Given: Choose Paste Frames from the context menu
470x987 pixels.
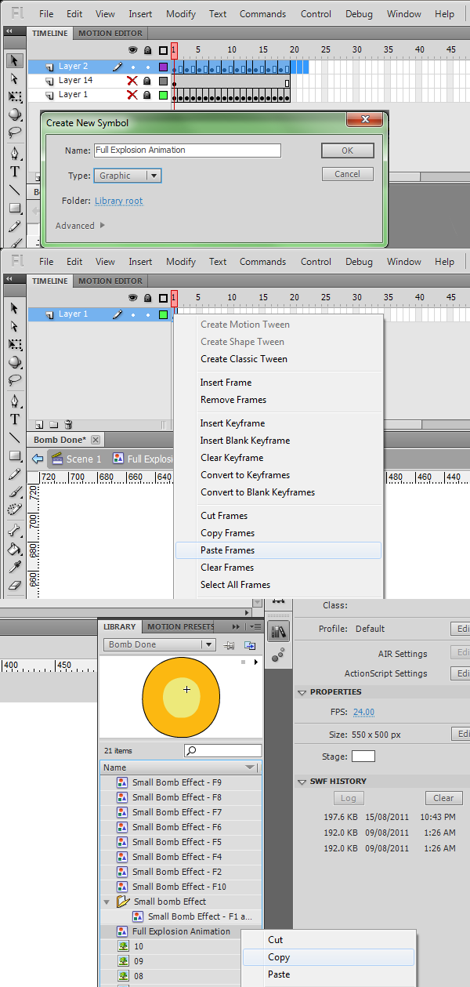Looking at the screenshot, I should (279, 550).
